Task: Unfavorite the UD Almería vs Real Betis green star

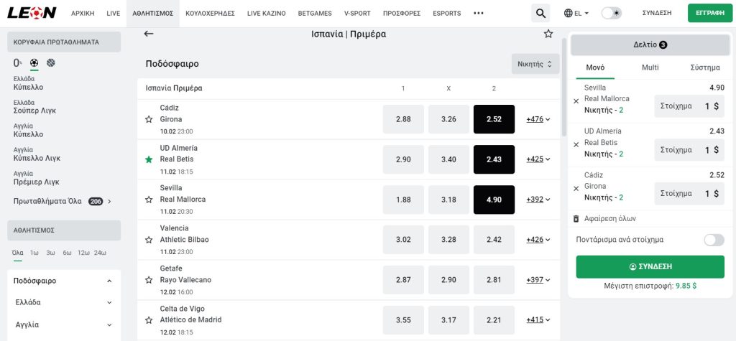Action: [x=149, y=159]
